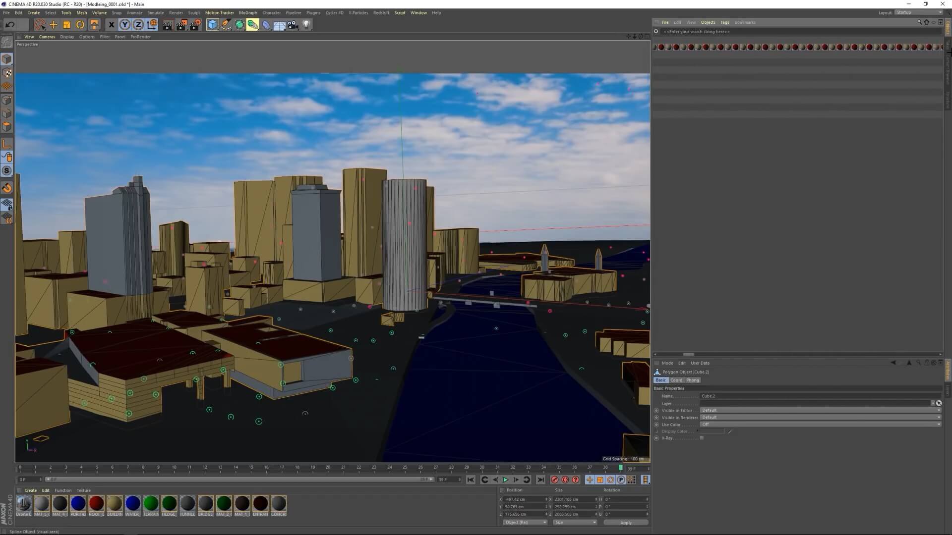This screenshot has height=535, width=952.
Task: Click the Undo arrow icon
Action: (10, 25)
